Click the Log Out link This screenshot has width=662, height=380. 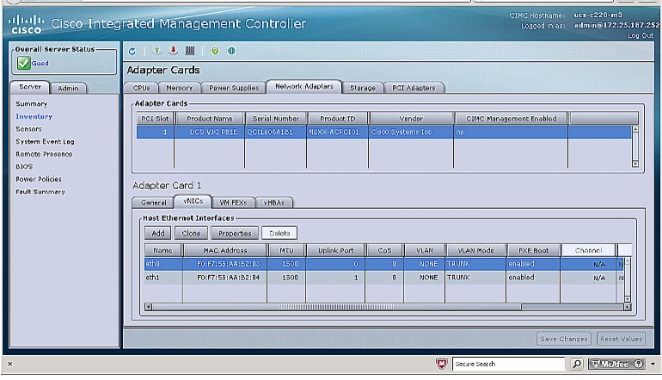pyautogui.click(x=640, y=35)
